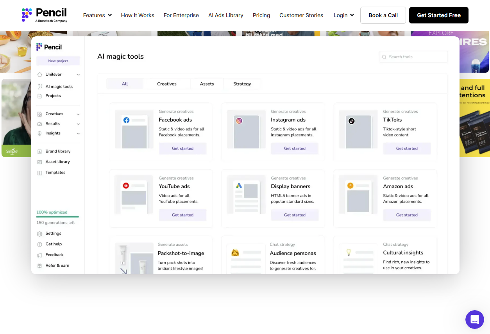Viewport: 490px width, 334px height.
Task: Click the Insights lightbulb sidebar icon
Action: pyautogui.click(x=39, y=133)
